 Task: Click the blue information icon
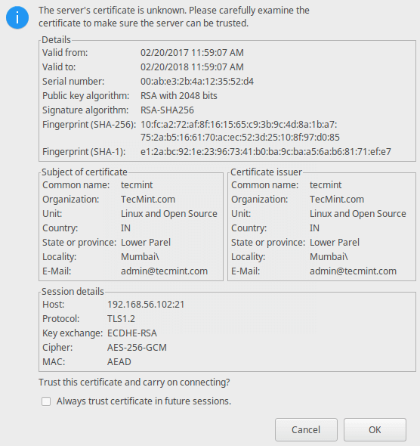pyautogui.click(x=17, y=17)
